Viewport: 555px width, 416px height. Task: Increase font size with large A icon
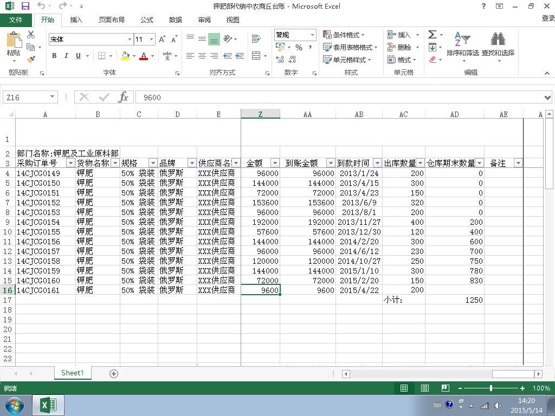click(162, 39)
